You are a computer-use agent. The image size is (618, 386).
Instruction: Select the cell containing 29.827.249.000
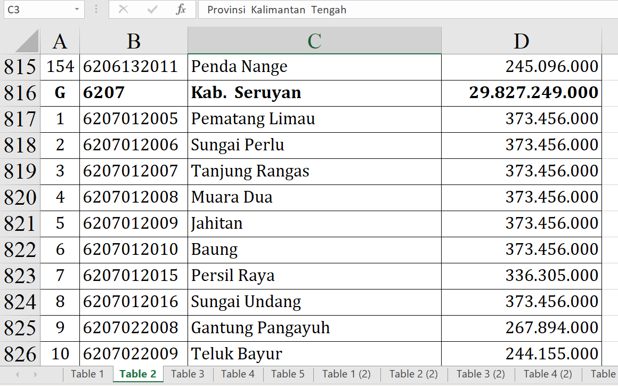[x=521, y=93]
